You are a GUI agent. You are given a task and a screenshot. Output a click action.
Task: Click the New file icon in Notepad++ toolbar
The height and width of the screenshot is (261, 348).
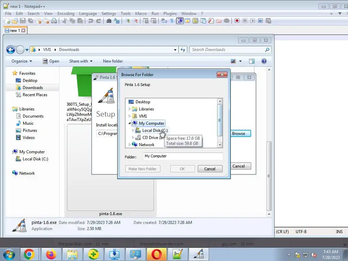pos(7,21)
